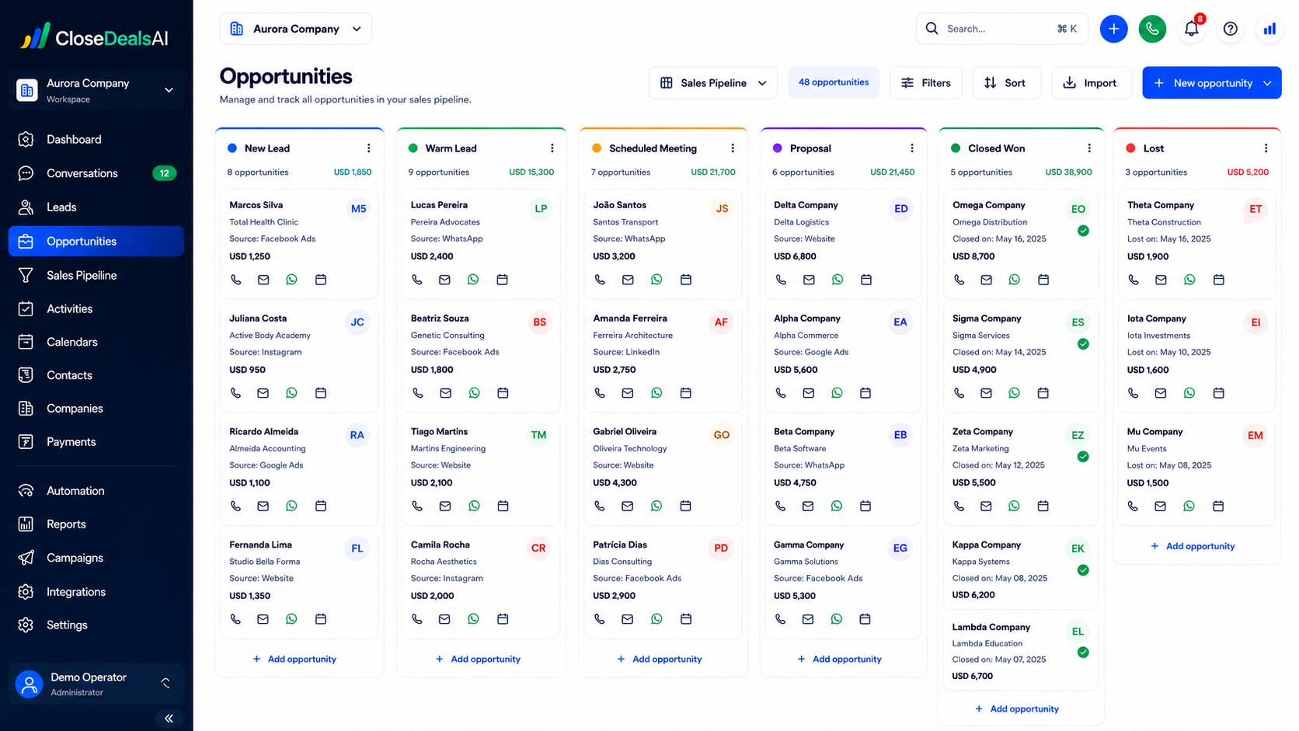This screenshot has width=1299, height=731.
Task: Click the Kappa Company card title
Action: pos(986,545)
